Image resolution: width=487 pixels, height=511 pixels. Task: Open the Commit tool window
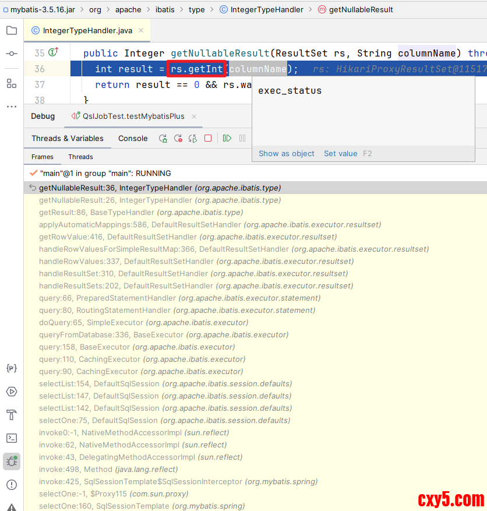point(12,54)
